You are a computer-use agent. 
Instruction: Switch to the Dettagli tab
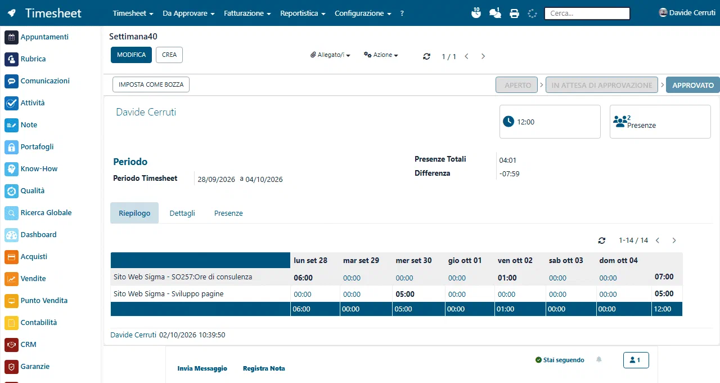coord(182,213)
